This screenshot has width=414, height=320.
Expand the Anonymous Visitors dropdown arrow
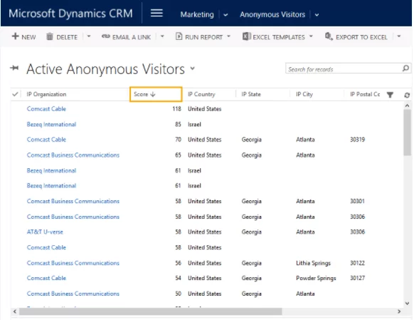317,15
